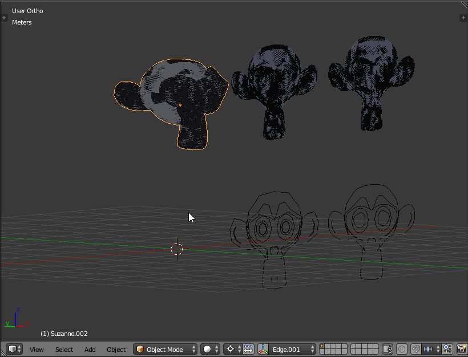Screen dimensions: 468x357
Task: Click the 3D cursor crosshair
Action: (x=177, y=249)
